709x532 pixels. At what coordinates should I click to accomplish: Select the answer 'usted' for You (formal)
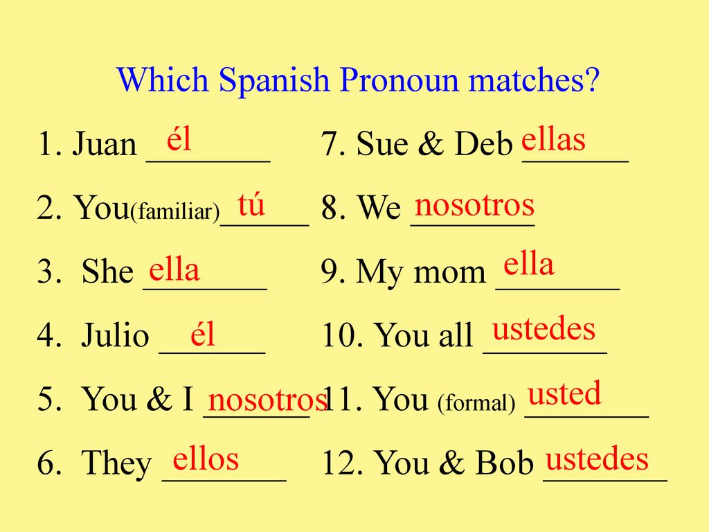pyautogui.click(x=564, y=393)
